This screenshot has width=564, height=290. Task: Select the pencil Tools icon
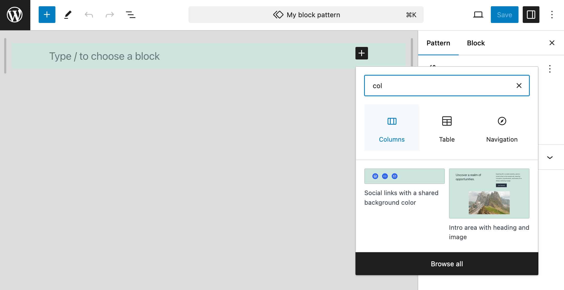[x=68, y=15]
